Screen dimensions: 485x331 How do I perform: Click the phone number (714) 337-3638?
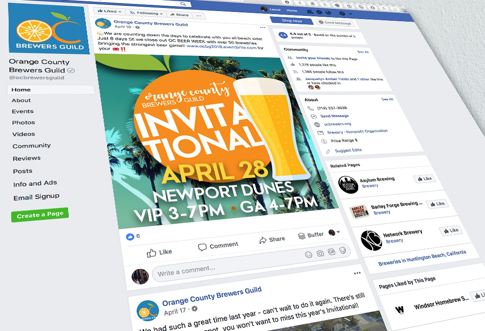(332, 108)
